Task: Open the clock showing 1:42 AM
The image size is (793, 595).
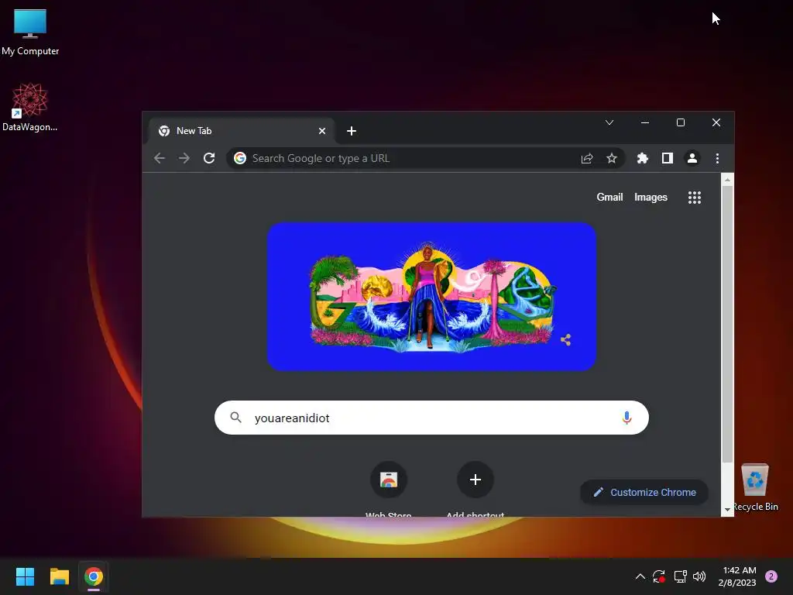Action: 737,576
